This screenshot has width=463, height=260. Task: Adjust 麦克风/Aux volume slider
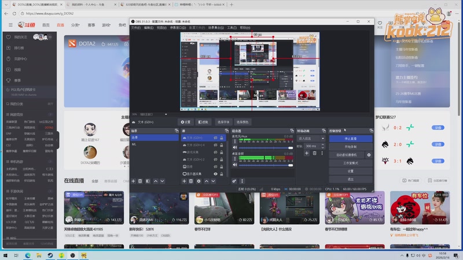266,148
